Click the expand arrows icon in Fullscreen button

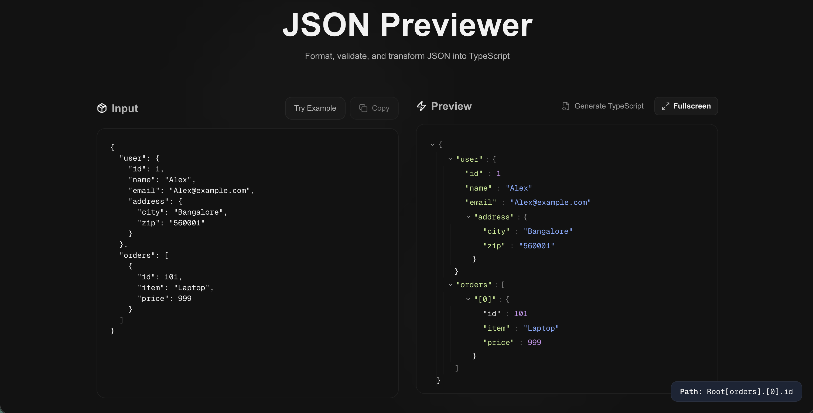point(666,106)
